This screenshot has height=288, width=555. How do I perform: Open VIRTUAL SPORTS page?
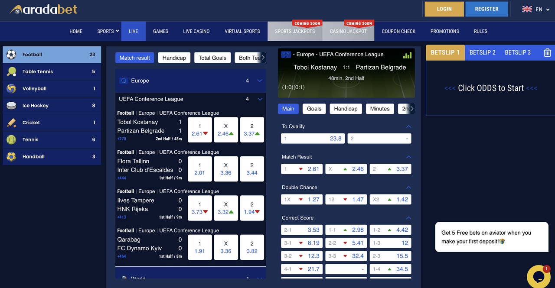click(x=242, y=31)
